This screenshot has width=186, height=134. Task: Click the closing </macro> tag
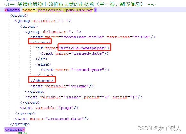[x=15, y=130]
